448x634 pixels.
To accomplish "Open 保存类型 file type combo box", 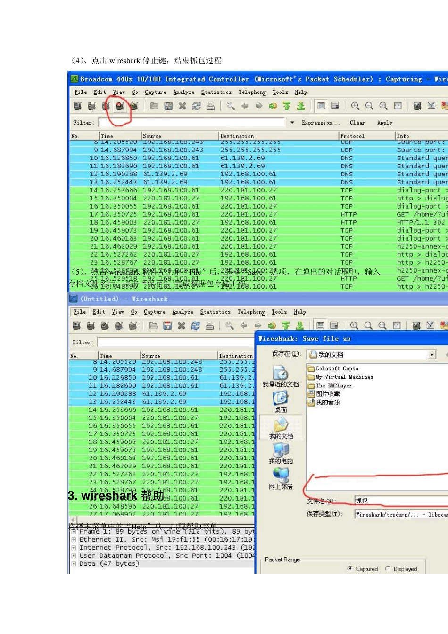I will 401,515.
